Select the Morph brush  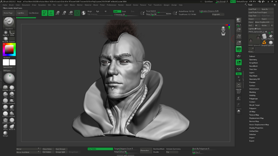(x=5, y=134)
